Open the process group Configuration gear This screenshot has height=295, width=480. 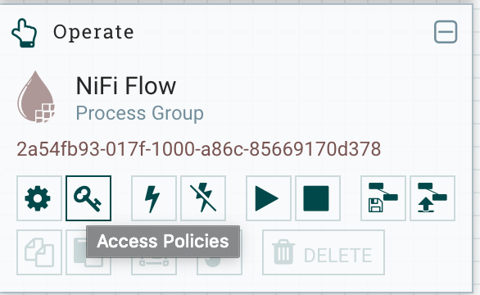coord(39,198)
